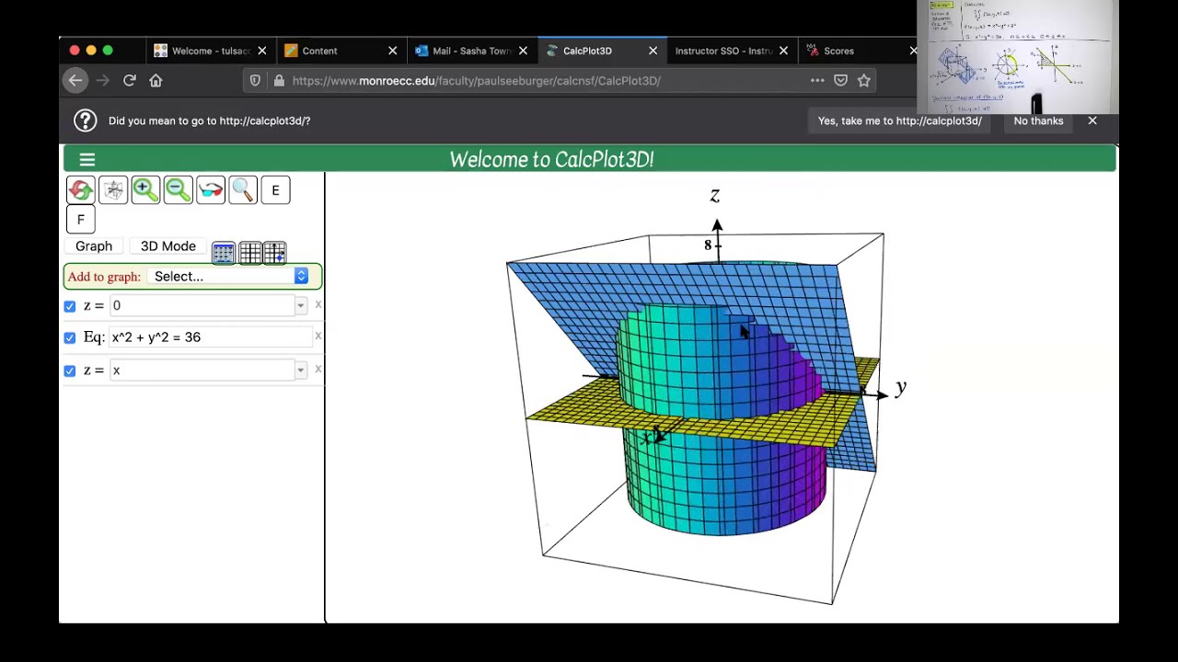
Task: Click the F toolbar button
Action: pyautogui.click(x=81, y=220)
